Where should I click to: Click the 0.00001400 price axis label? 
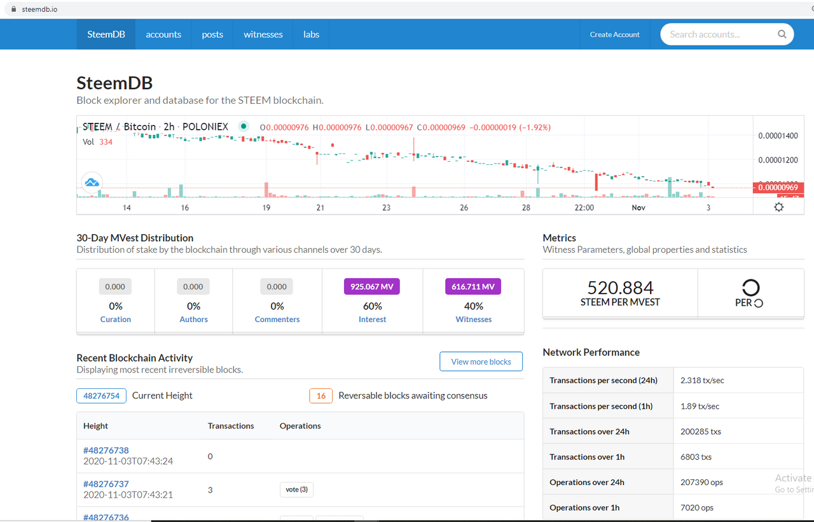click(778, 136)
